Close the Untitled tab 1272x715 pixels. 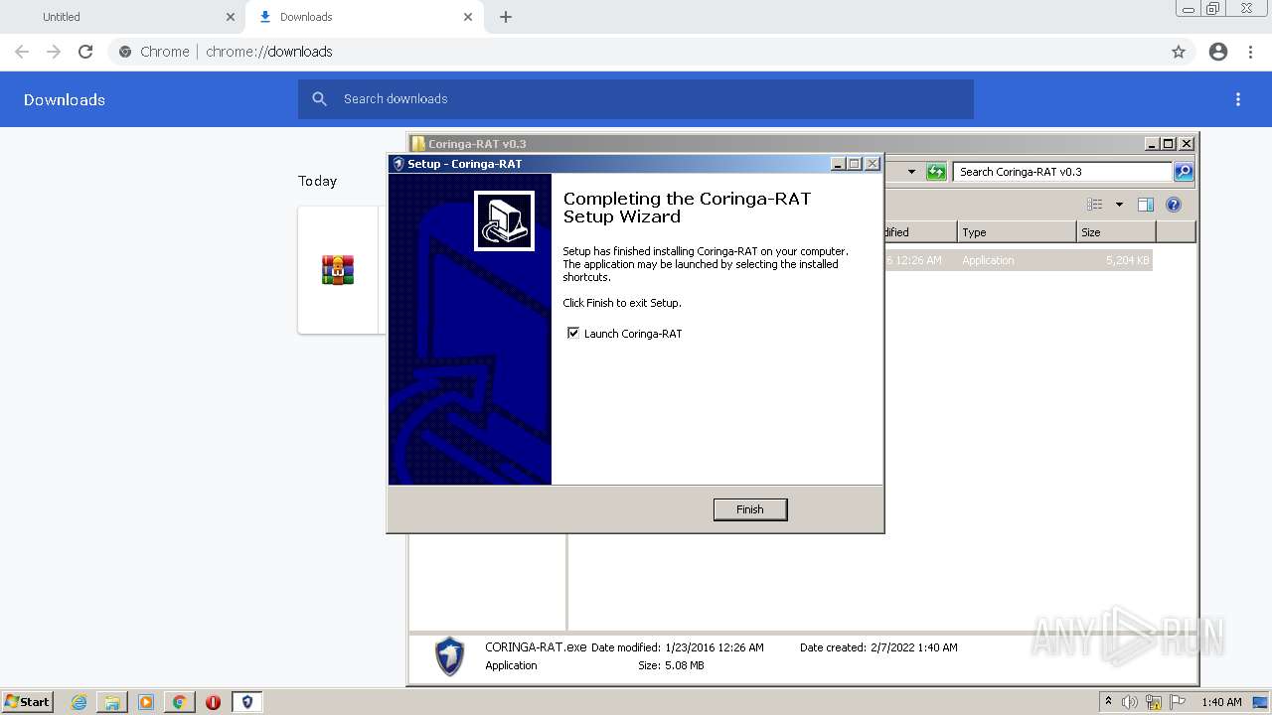231,17
